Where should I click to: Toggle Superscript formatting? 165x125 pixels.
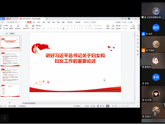click(58, 29)
